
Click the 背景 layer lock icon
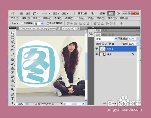tap(133, 54)
